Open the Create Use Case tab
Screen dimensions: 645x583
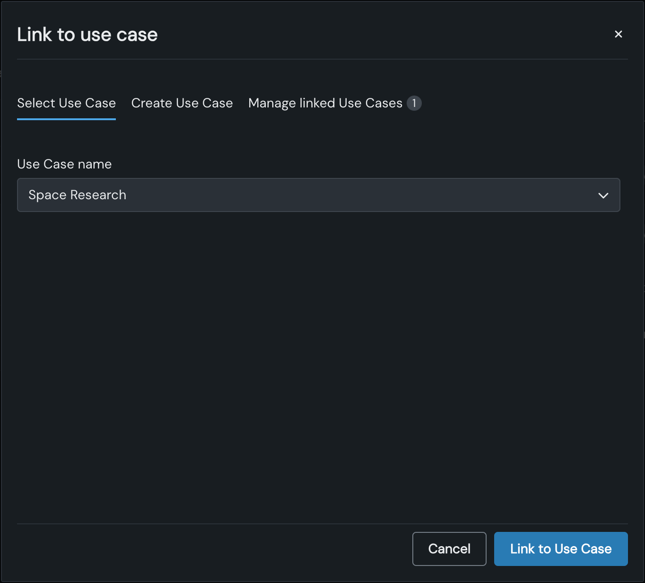point(182,103)
